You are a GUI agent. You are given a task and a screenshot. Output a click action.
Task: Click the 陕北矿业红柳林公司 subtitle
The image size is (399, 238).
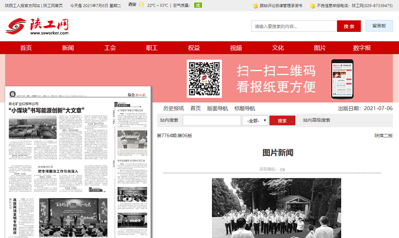[x=23, y=104]
